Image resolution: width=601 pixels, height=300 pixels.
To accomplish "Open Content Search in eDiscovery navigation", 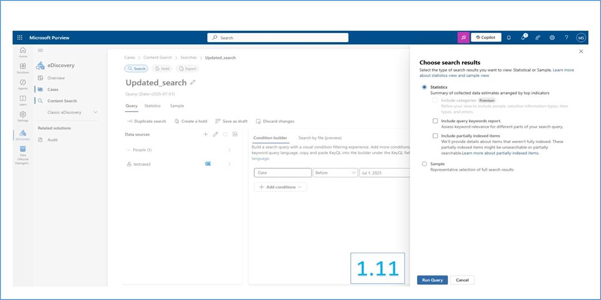I will point(62,101).
